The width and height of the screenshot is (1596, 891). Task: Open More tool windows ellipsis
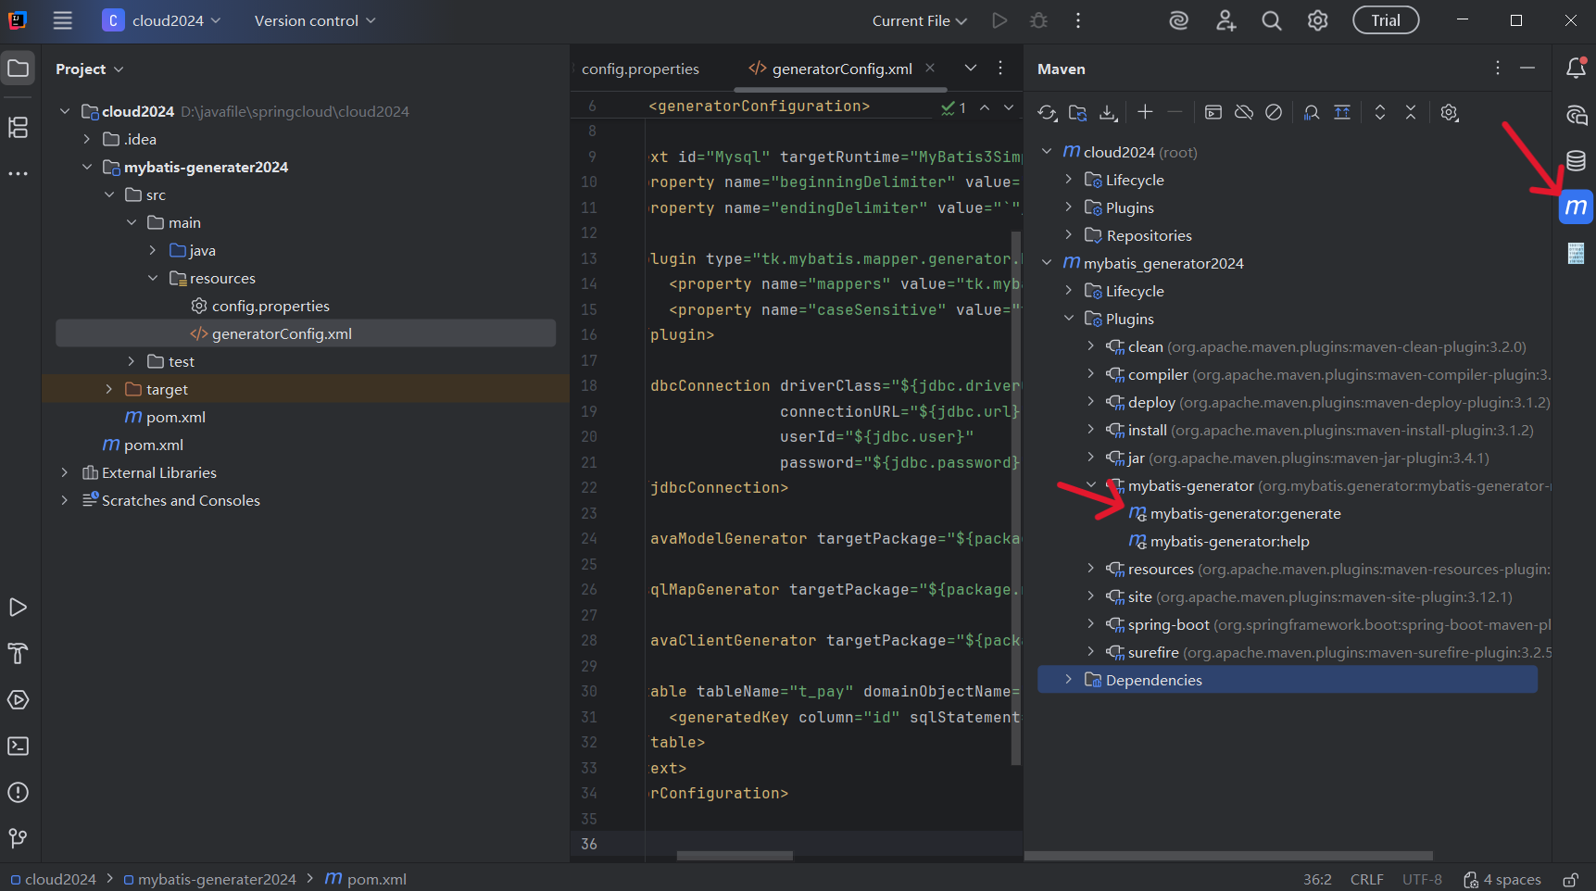pos(18,173)
